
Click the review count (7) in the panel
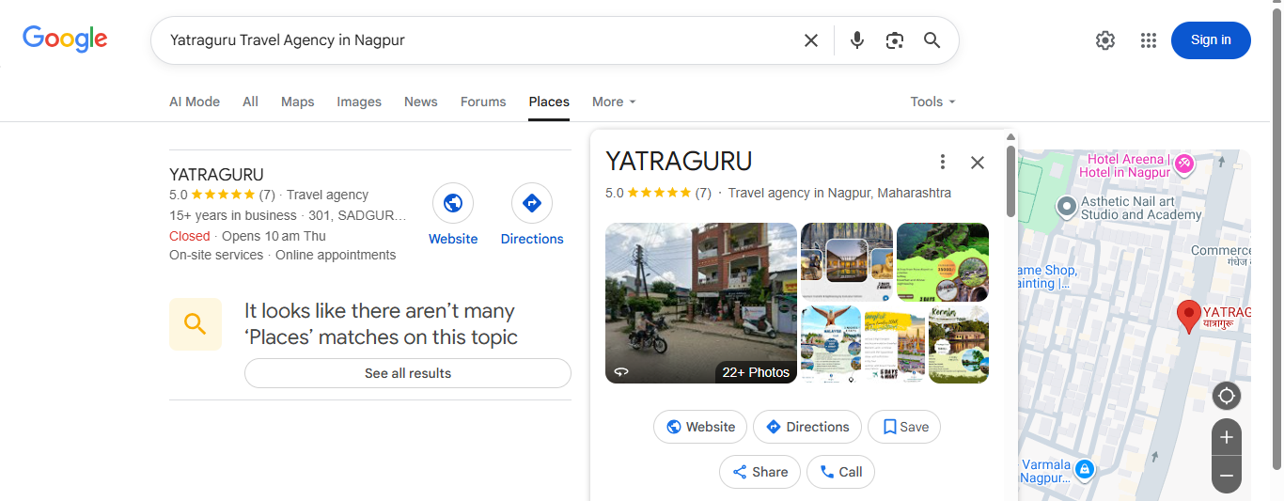(703, 193)
